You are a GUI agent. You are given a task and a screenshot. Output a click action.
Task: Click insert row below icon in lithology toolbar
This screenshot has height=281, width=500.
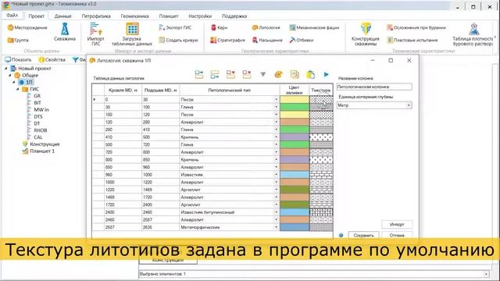215,75
